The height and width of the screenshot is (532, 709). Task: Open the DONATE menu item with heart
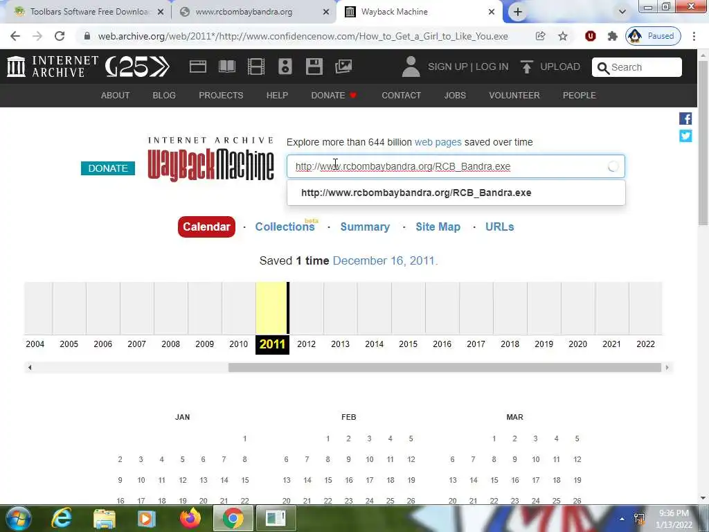(334, 96)
